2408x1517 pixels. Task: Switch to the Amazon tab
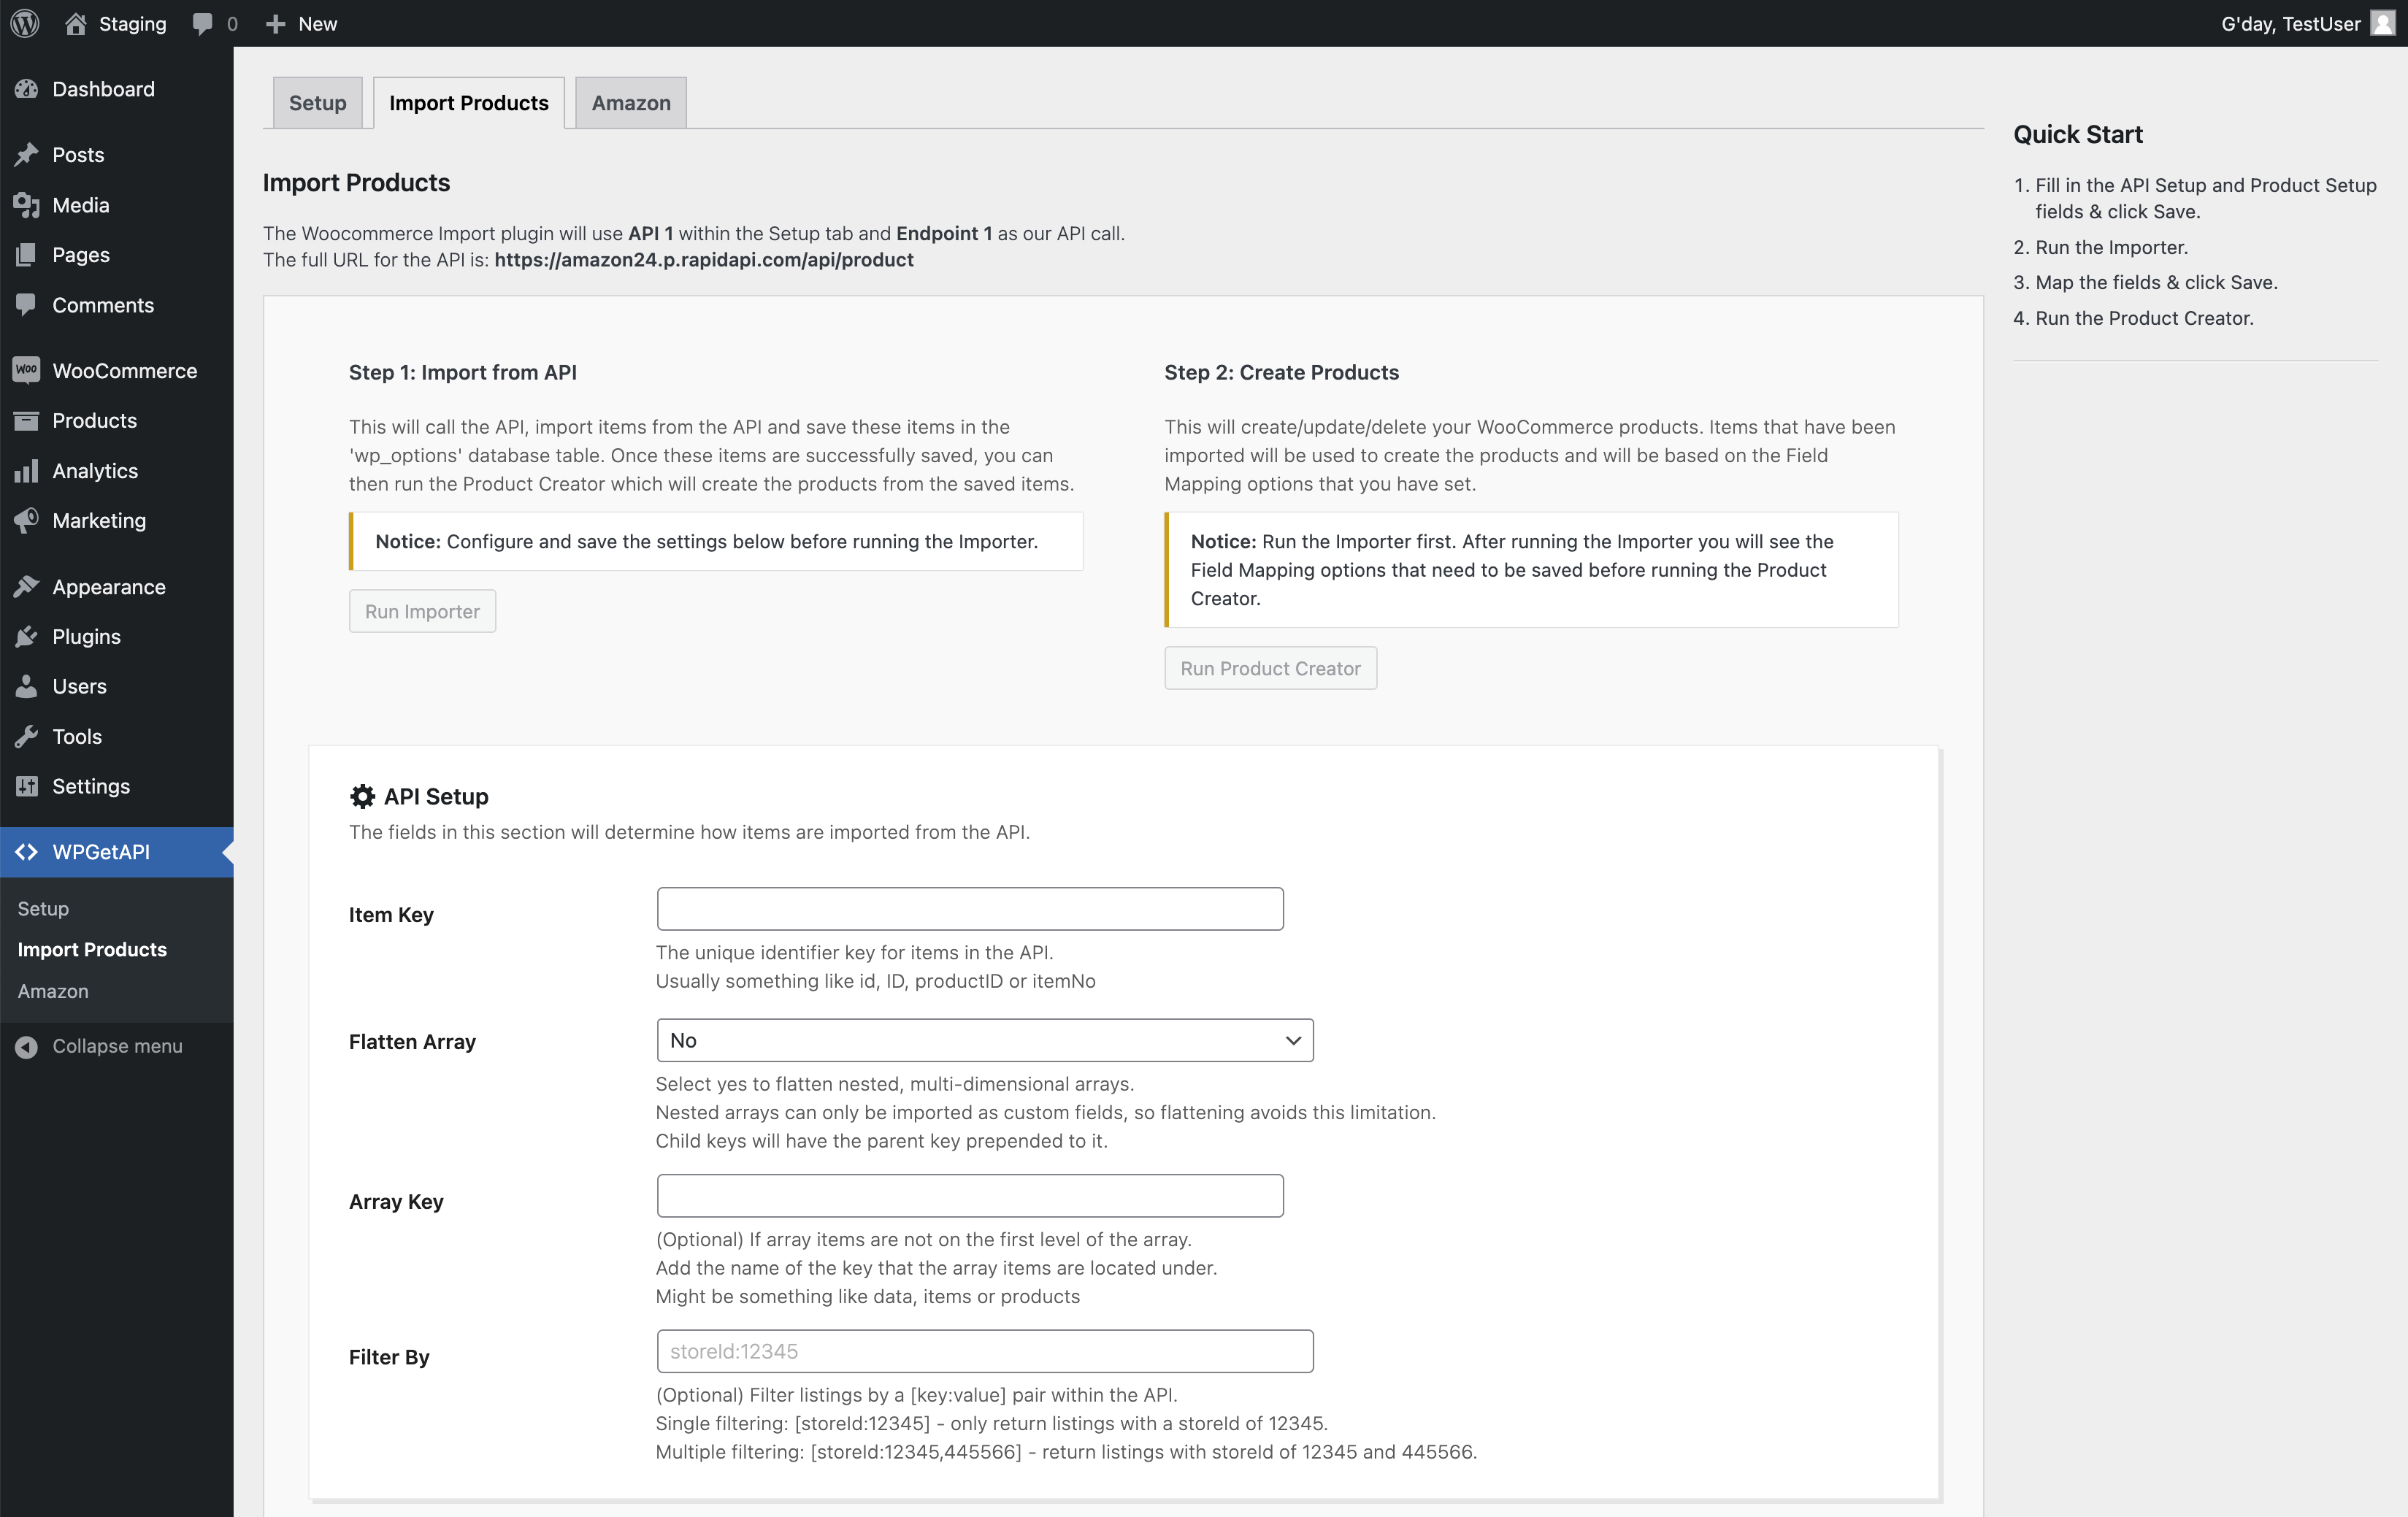pyautogui.click(x=631, y=102)
